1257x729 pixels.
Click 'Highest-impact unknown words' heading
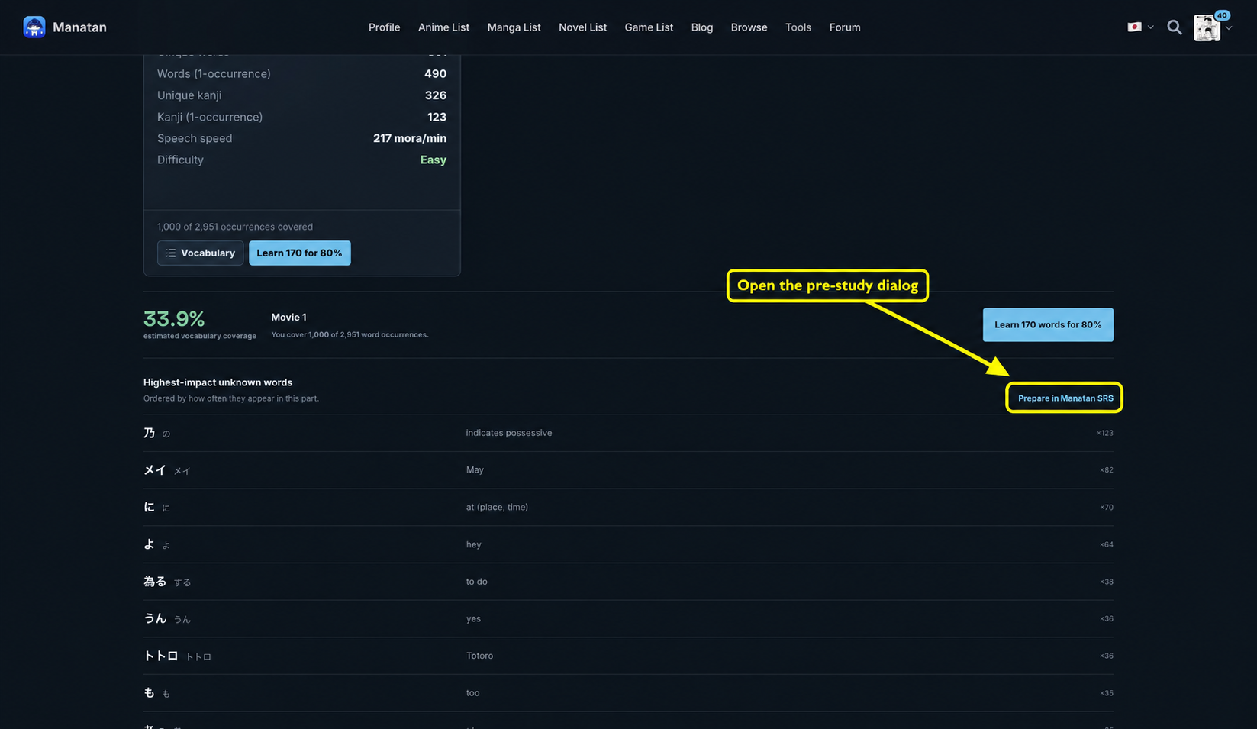[x=218, y=382]
